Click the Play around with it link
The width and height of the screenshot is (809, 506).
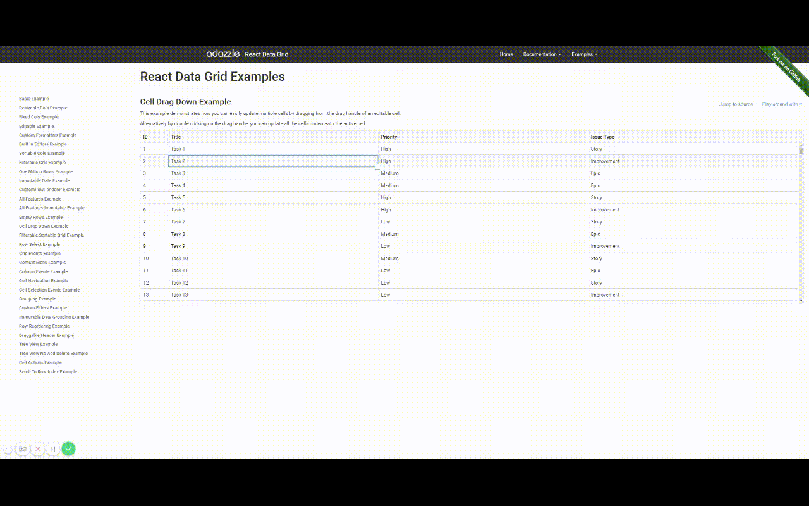coord(782,104)
